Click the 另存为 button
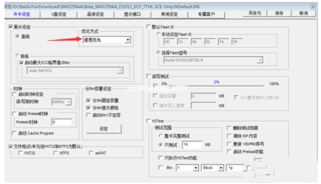321x184 pixels. click(x=255, y=13)
